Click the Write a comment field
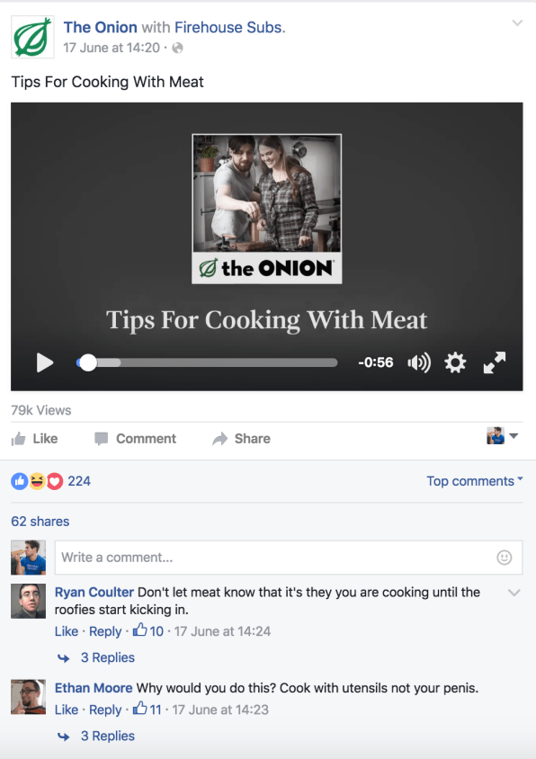This screenshot has height=759, width=536. tap(289, 558)
